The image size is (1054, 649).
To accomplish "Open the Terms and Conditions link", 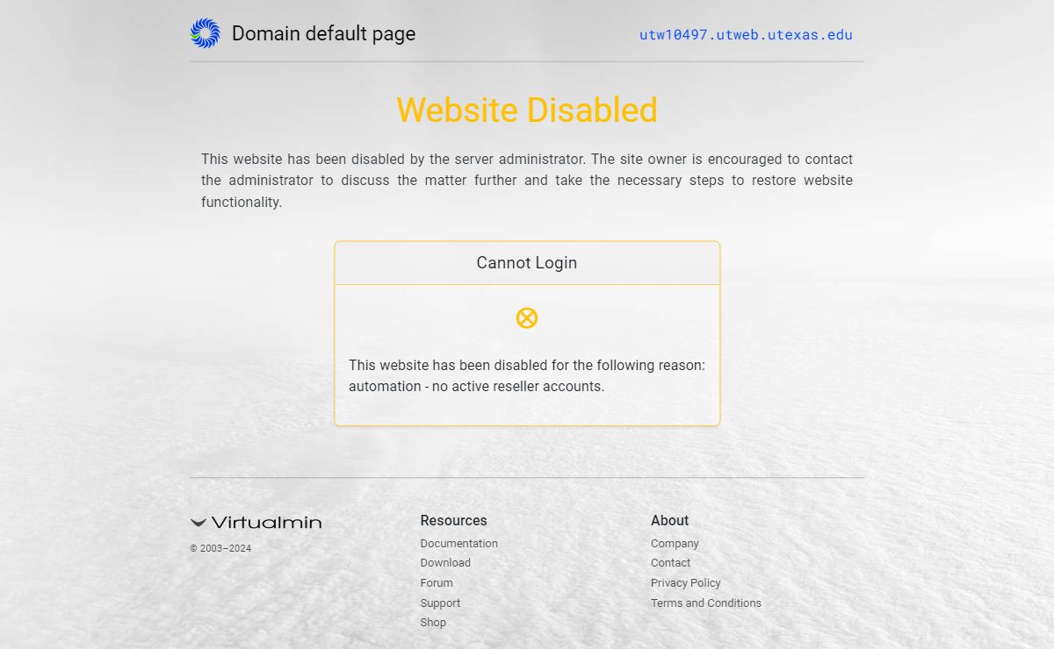I will 705,603.
